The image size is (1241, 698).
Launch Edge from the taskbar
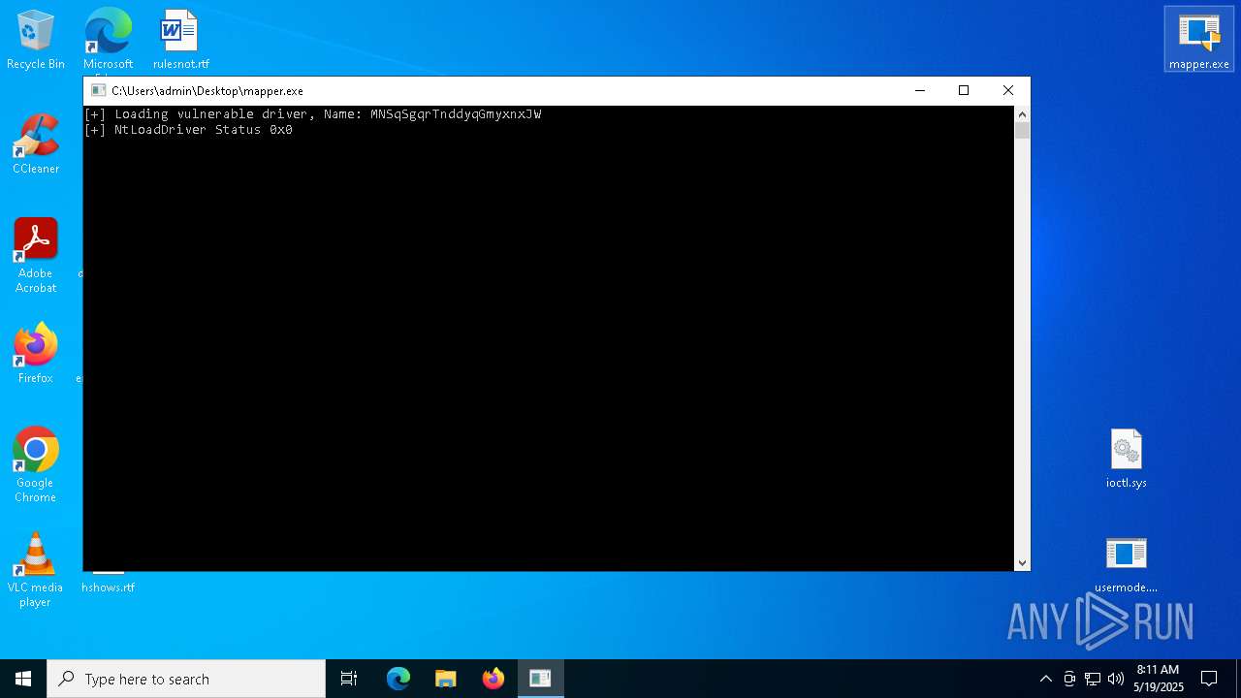click(398, 679)
